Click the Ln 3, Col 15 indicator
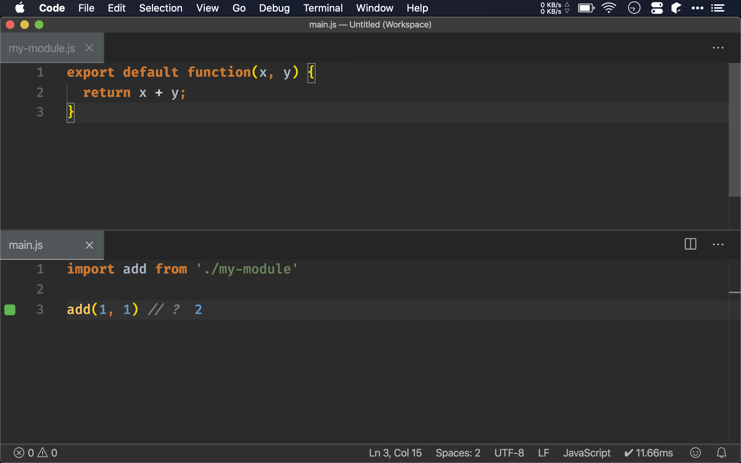 (395, 453)
